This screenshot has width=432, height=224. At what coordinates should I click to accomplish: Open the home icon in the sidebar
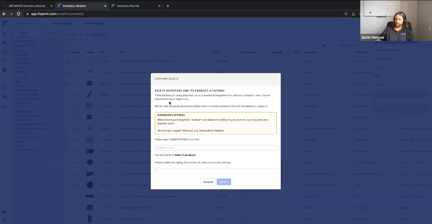point(4,33)
